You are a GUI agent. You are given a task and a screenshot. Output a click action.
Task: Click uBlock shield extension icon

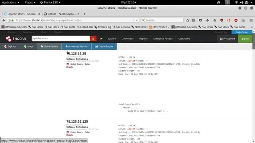[x=222, y=20]
